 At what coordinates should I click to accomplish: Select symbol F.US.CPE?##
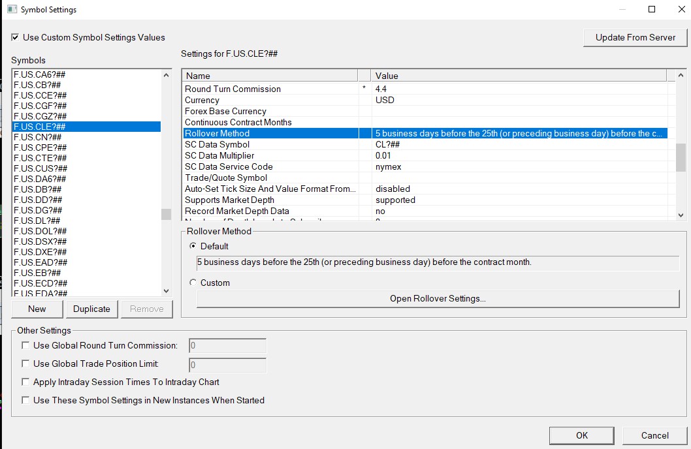click(x=86, y=147)
